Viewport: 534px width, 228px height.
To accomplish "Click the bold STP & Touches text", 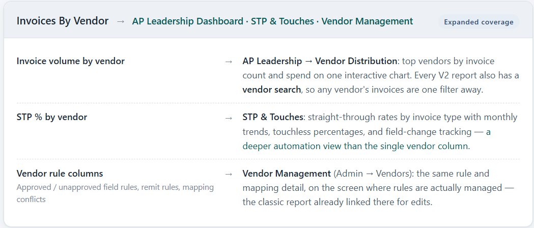I will pos(272,117).
